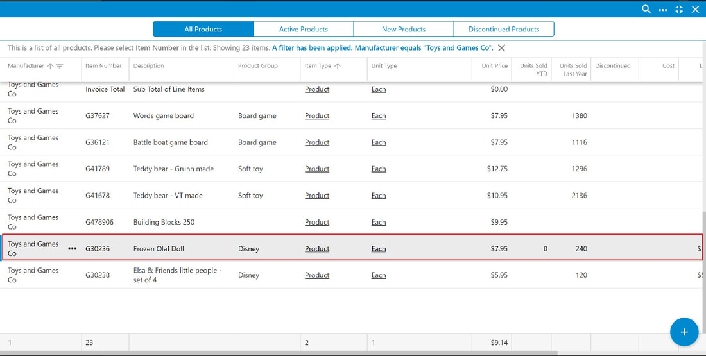Switch to the New Products tab
Viewport: 706px width, 356px height.
(404, 30)
